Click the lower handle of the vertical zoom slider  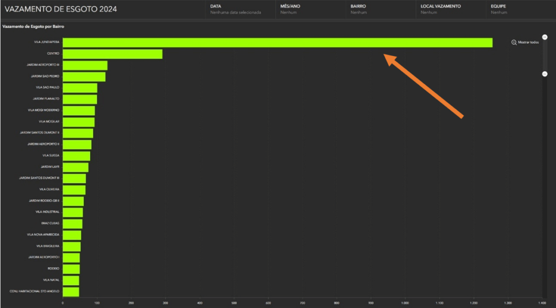tap(545, 74)
